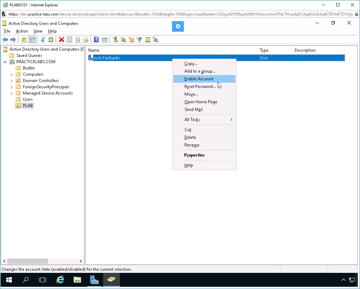This screenshot has height=289, width=360.
Task: Click the Find objects toolbar icon
Action: pyautogui.click(x=147, y=40)
